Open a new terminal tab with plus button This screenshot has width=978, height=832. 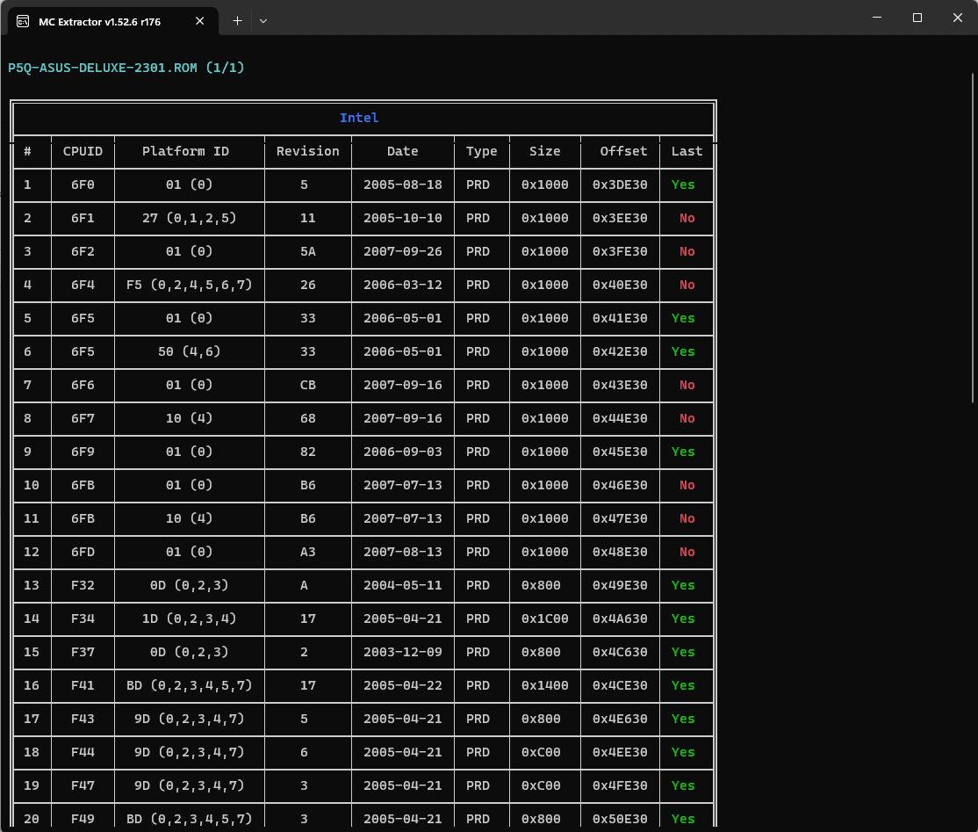[237, 20]
